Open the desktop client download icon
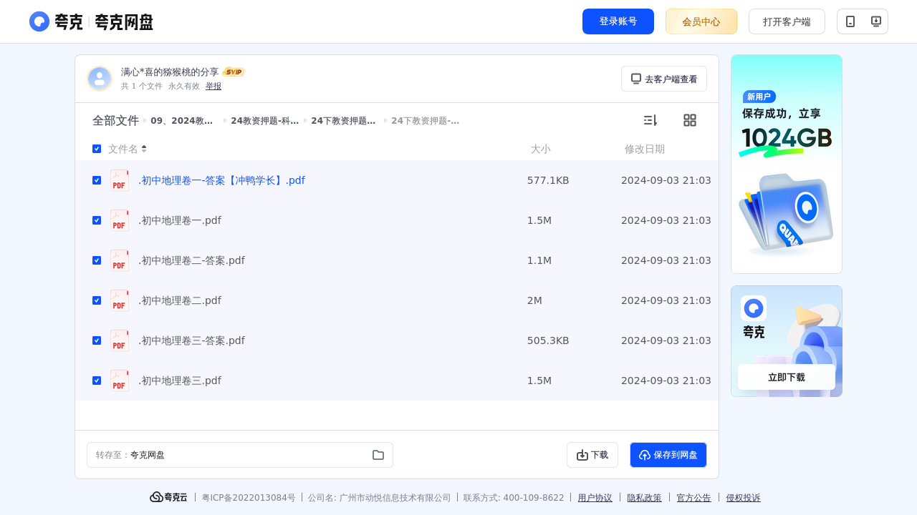Image resolution: width=917 pixels, height=515 pixels. click(x=875, y=21)
